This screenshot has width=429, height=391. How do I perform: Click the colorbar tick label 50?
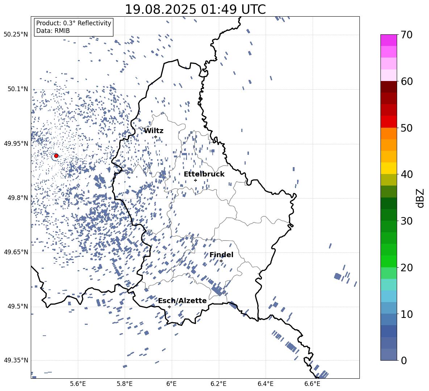click(x=407, y=128)
